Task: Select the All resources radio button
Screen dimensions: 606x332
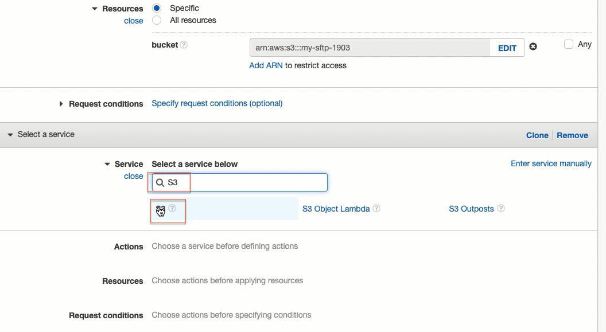Action: tap(157, 20)
